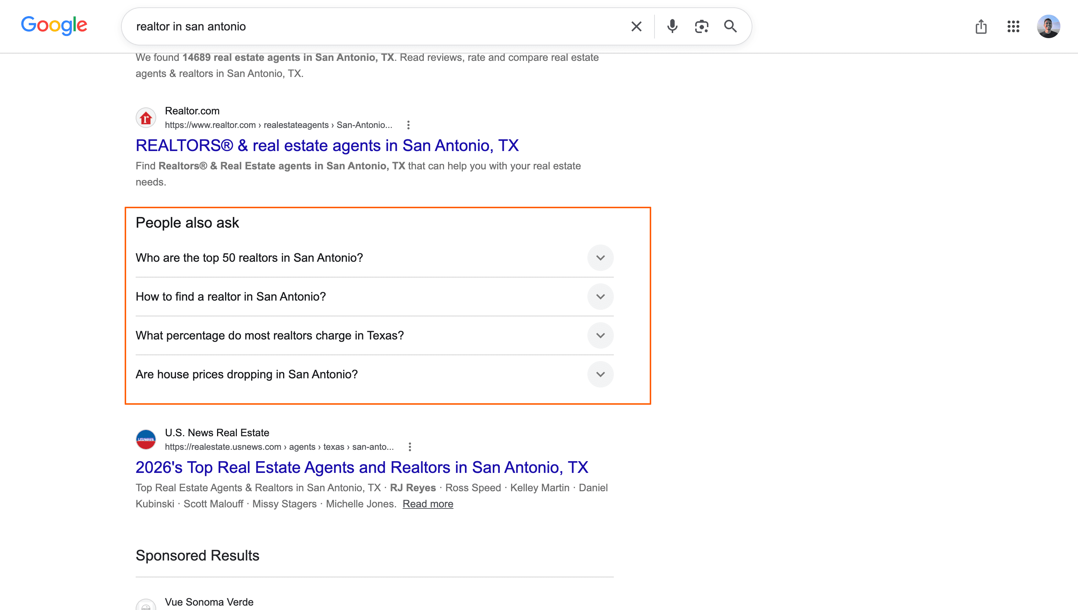
Task: Open more options for U.S. News result
Action: point(410,447)
